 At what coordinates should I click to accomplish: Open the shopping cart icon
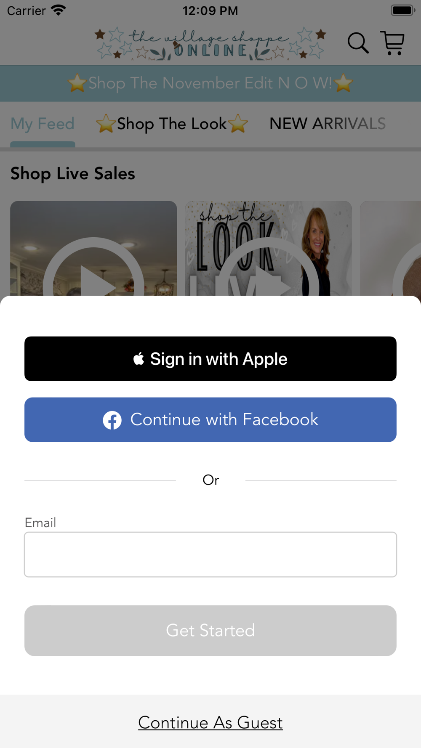(x=392, y=43)
